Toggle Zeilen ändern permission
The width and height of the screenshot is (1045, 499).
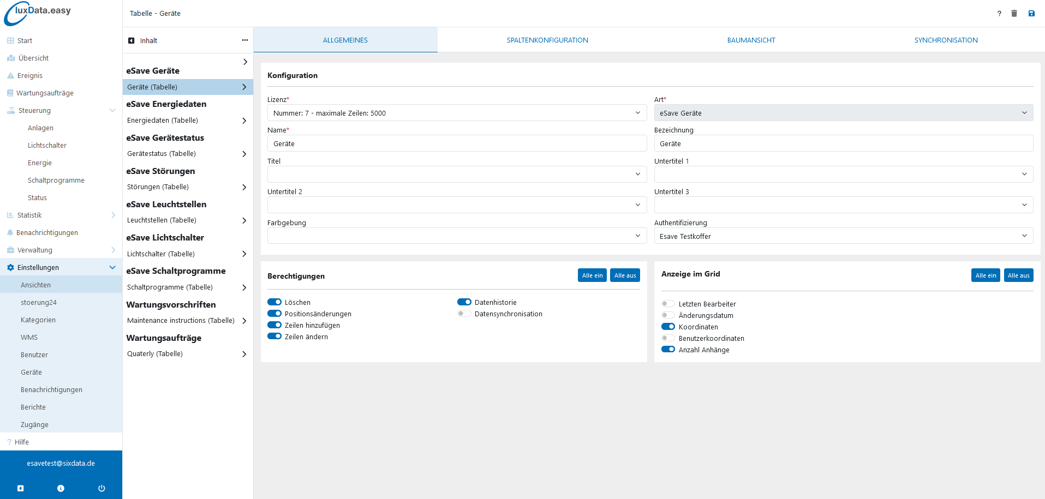[274, 336]
